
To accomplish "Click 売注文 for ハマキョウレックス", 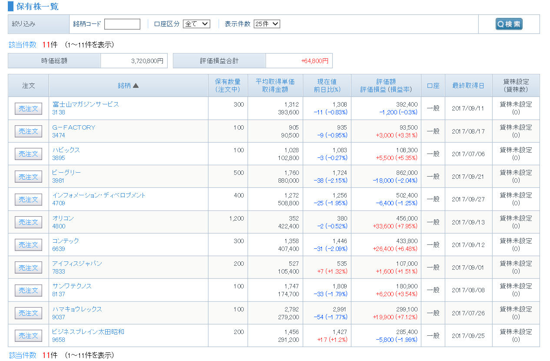I will 28,313.
